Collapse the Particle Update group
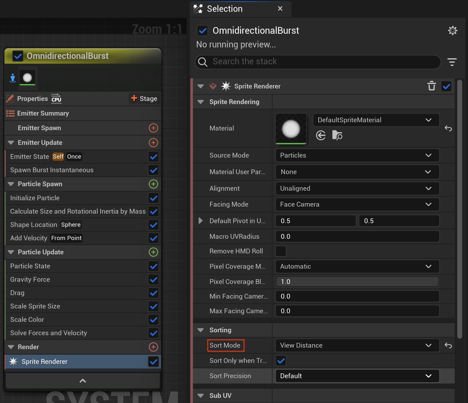This screenshot has height=403, width=468. point(11,252)
